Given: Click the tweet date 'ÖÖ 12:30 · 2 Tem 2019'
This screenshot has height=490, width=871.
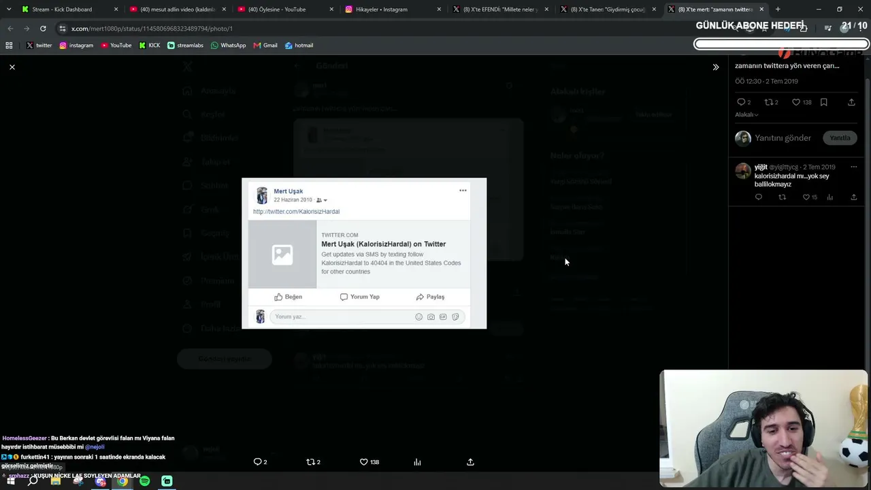Looking at the screenshot, I should pos(766,81).
